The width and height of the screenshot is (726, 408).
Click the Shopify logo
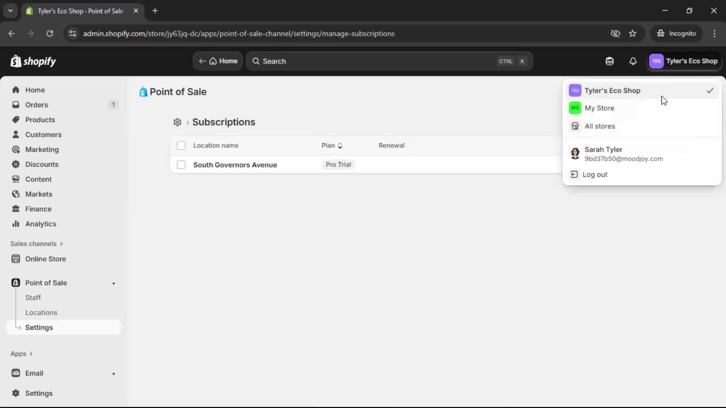(33, 61)
